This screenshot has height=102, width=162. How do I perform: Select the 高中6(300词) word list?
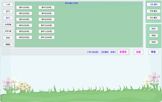tap(24, 37)
